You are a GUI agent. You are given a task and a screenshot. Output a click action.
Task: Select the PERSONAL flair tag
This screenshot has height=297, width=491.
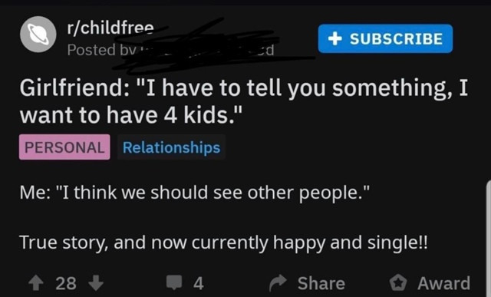[x=64, y=147]
